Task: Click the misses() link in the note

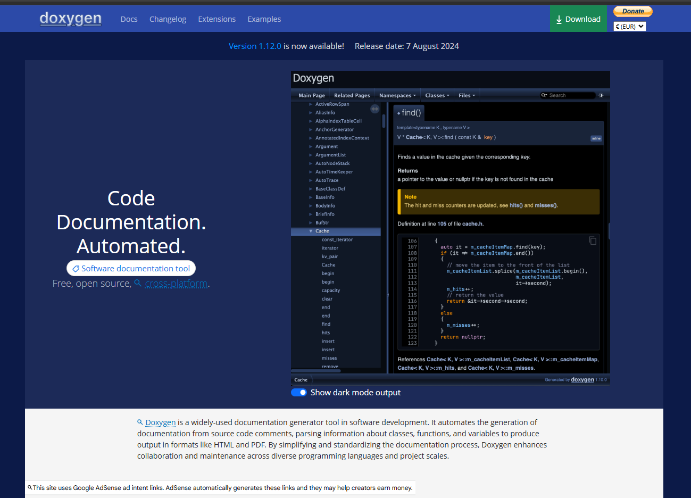Action: pyautogui.click(x=546, y=205)
